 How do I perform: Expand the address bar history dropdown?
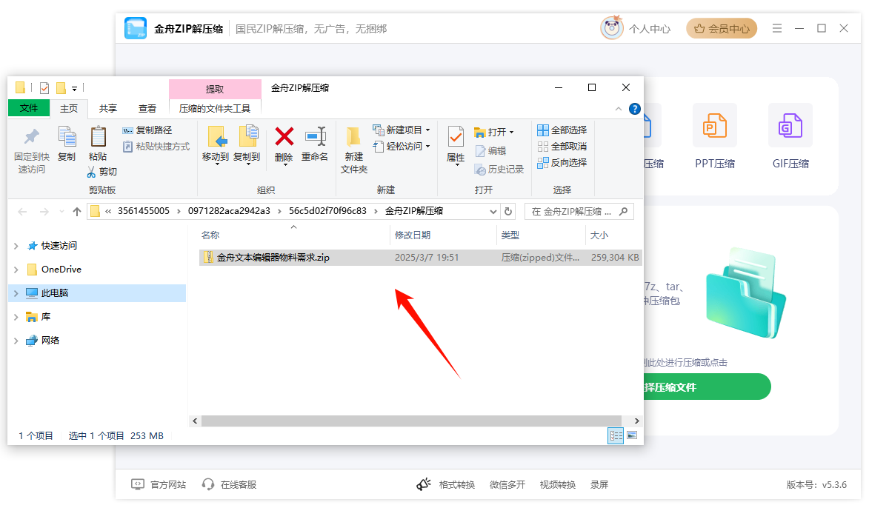[x=493, y=212]
